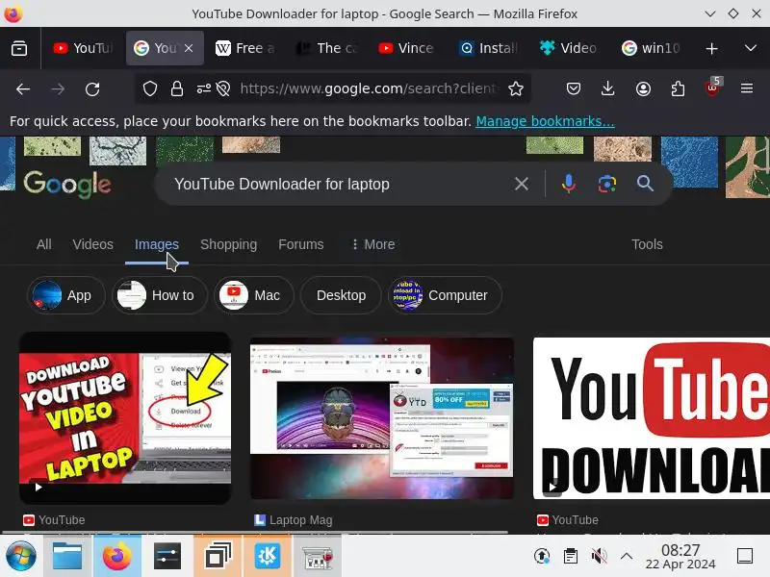Viewport: 770px width, 577px height.
Task: Open the Download YouTube Video in Laptop thumbnail
Action: 125,418
